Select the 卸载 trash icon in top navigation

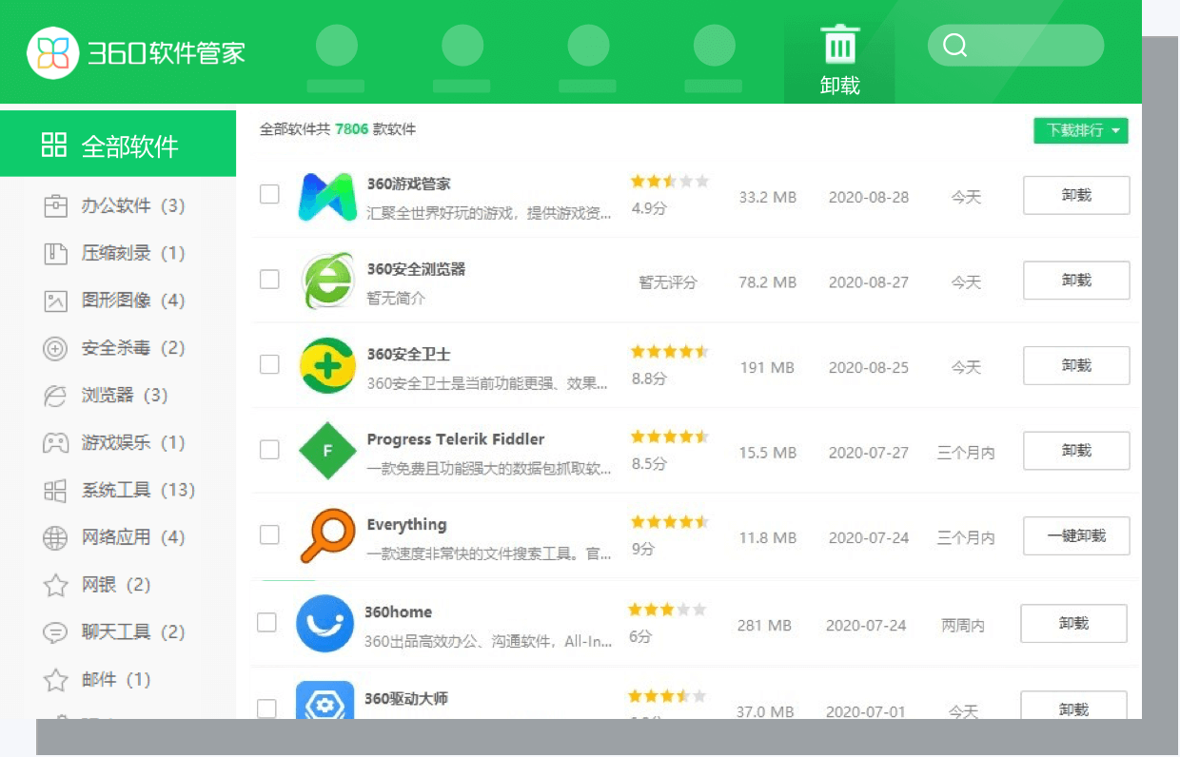coord(840,43)
